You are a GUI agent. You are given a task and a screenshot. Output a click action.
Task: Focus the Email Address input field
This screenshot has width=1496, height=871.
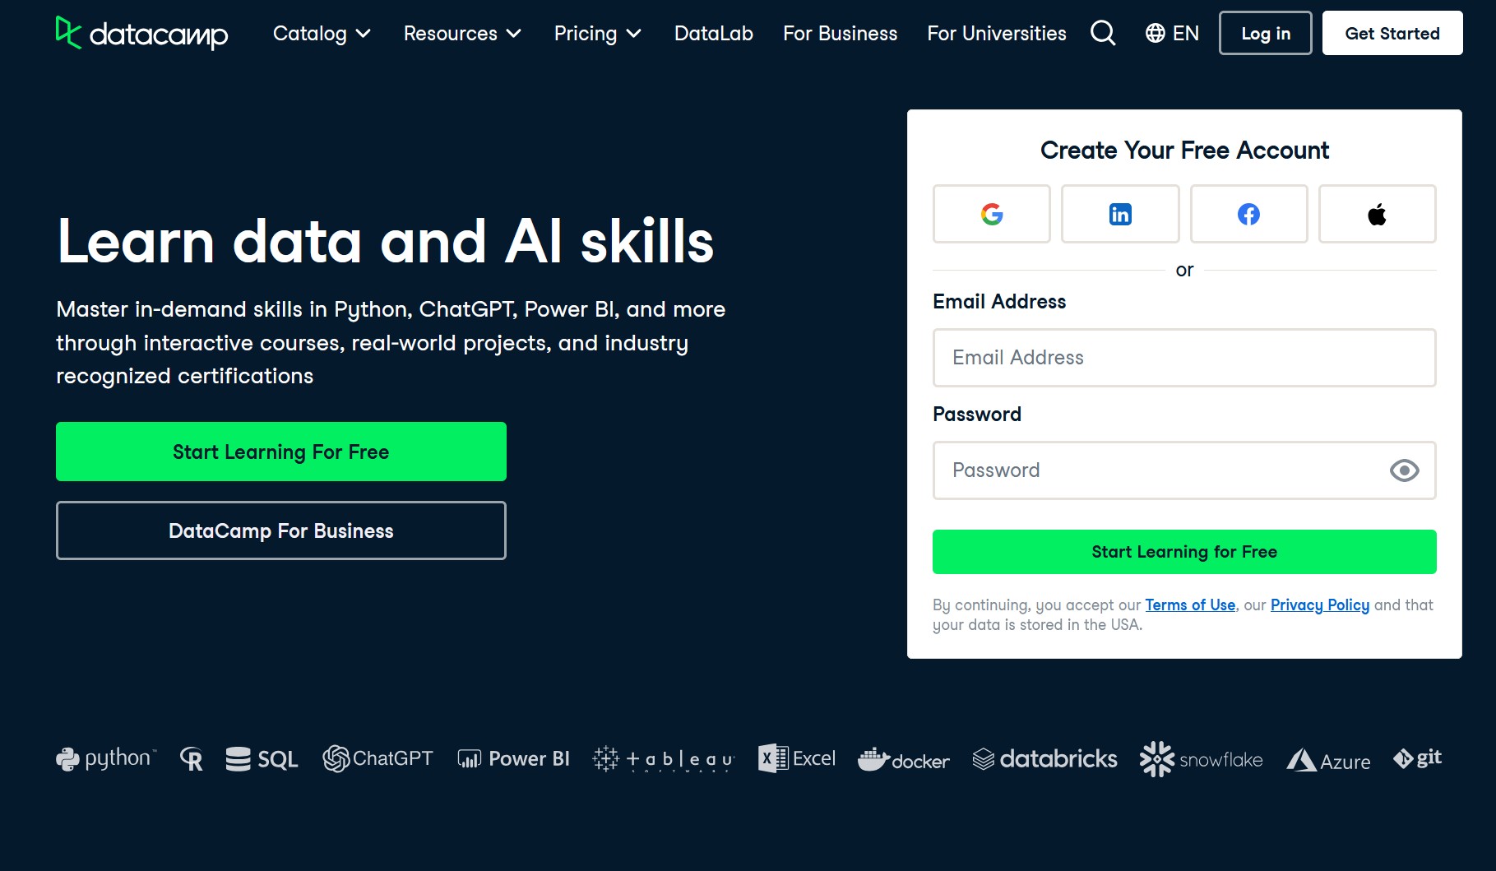[1184, 358]
